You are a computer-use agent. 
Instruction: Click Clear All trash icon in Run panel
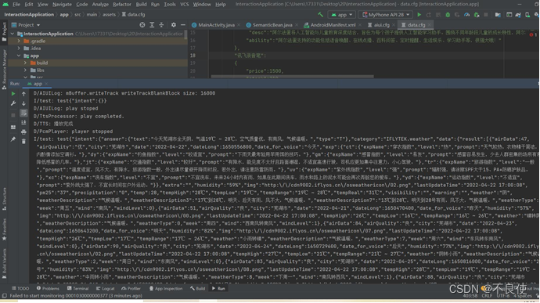tap(23, 142)
